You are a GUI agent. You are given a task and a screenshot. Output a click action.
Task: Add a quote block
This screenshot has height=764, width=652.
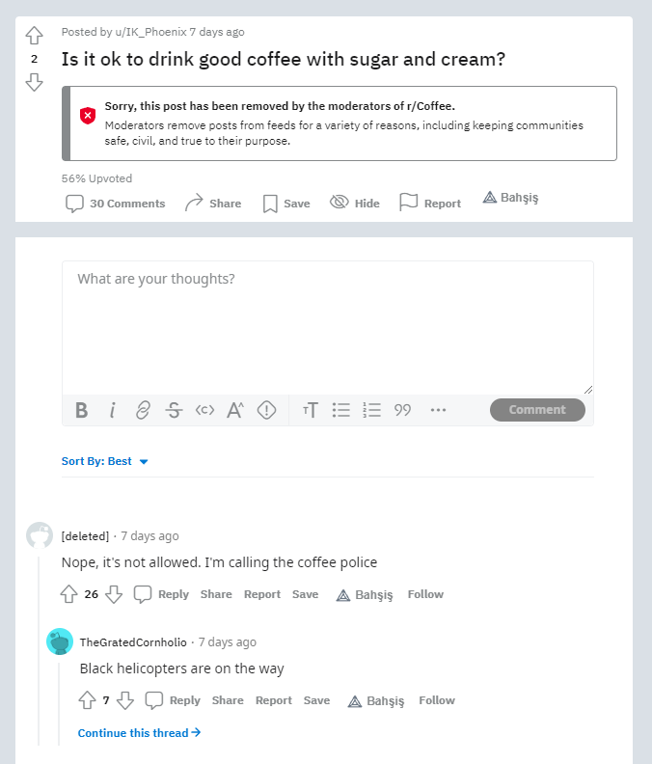pyautogui.click(x=402, y=410)
